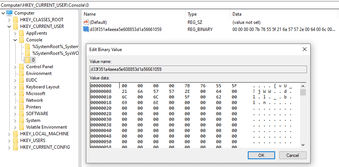Expand the HKEY_CURRENT_CONFIG node
The height and width of the screenshot is (167, 339).
click(9, 147)
